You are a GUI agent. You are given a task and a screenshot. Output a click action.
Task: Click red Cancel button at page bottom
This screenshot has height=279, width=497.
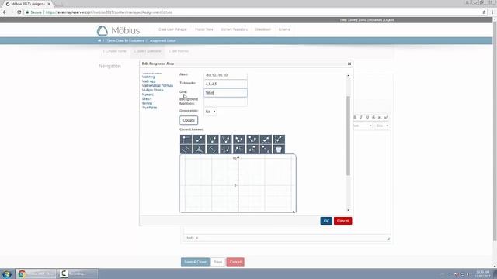click(x=235, y=262)
